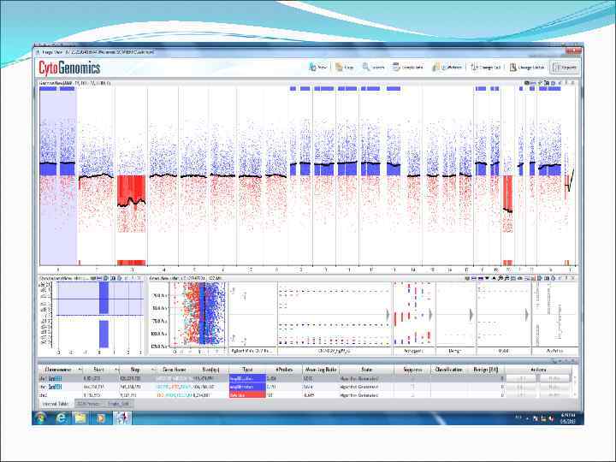Select second blue Amplification type cell
The image size is (616, 462).
[247, 387]
